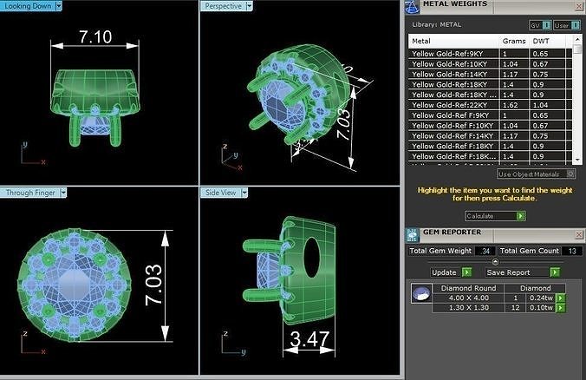Open the Looking Down viewport dropdown arrow

tap(58, 6)
